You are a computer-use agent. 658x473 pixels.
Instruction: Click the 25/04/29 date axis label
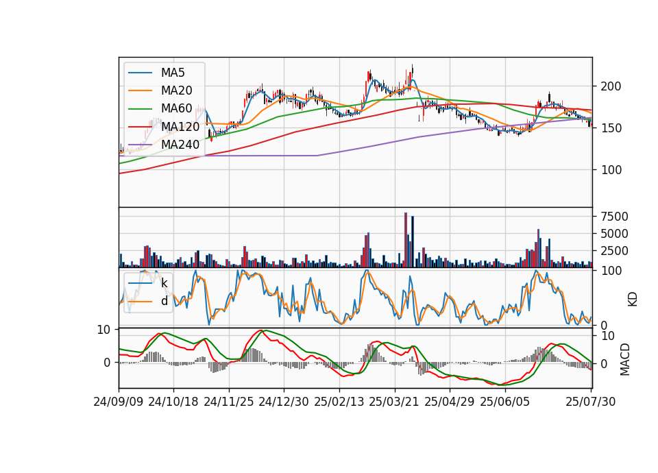pyautogui.click(x=450, y=402)
